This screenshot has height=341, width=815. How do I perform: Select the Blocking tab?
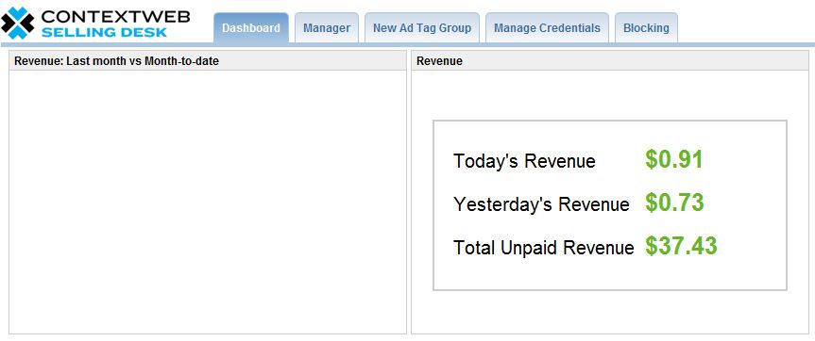(646, 28)
